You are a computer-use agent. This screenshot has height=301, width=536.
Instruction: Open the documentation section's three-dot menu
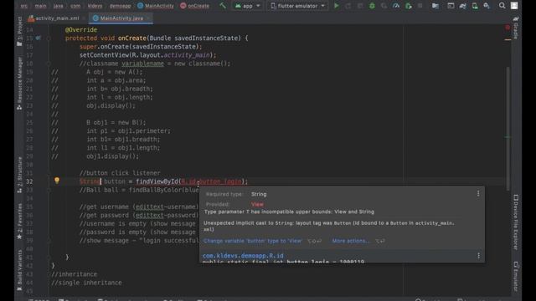tap(478, 256)
